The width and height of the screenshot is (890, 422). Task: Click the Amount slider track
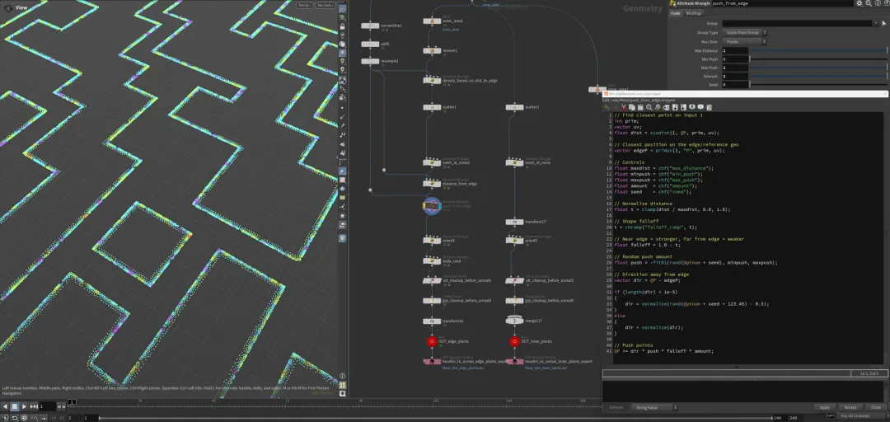pyautogui.click(x=818, y=76)
